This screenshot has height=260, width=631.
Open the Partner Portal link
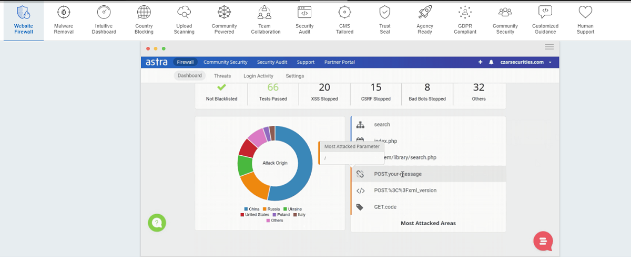point(339,62)
